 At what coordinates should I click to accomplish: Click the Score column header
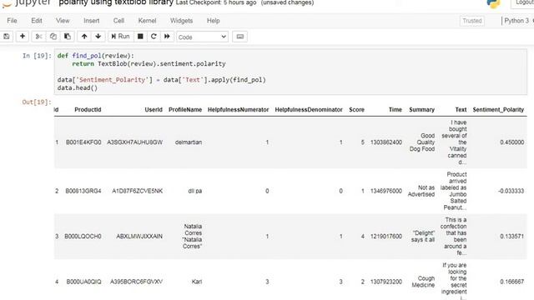point(356,110)
